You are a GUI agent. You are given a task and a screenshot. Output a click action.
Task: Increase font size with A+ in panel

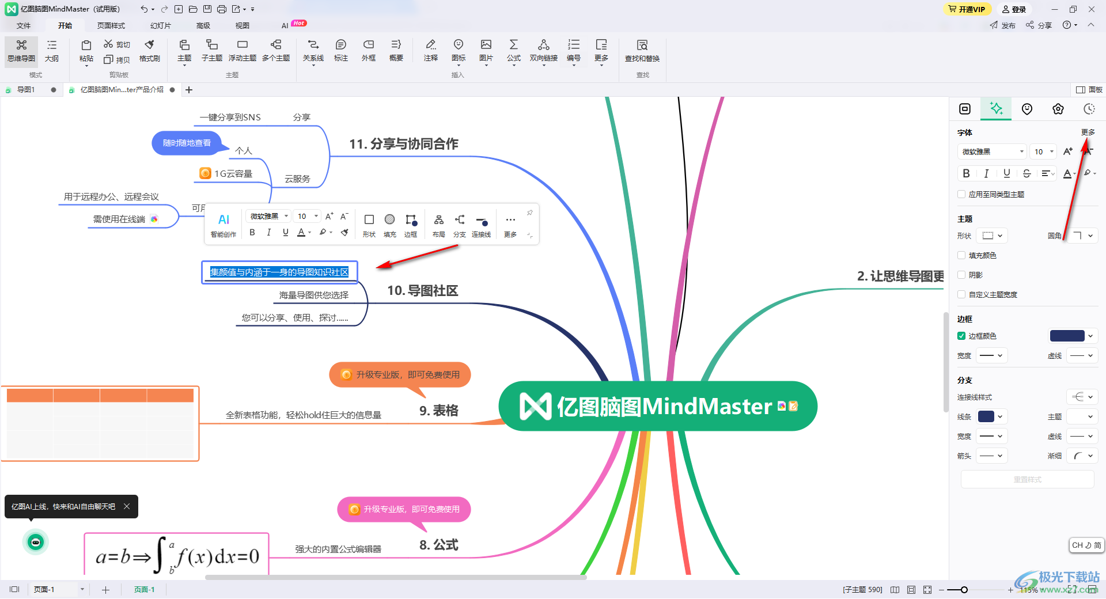(x=1068, y=151)
